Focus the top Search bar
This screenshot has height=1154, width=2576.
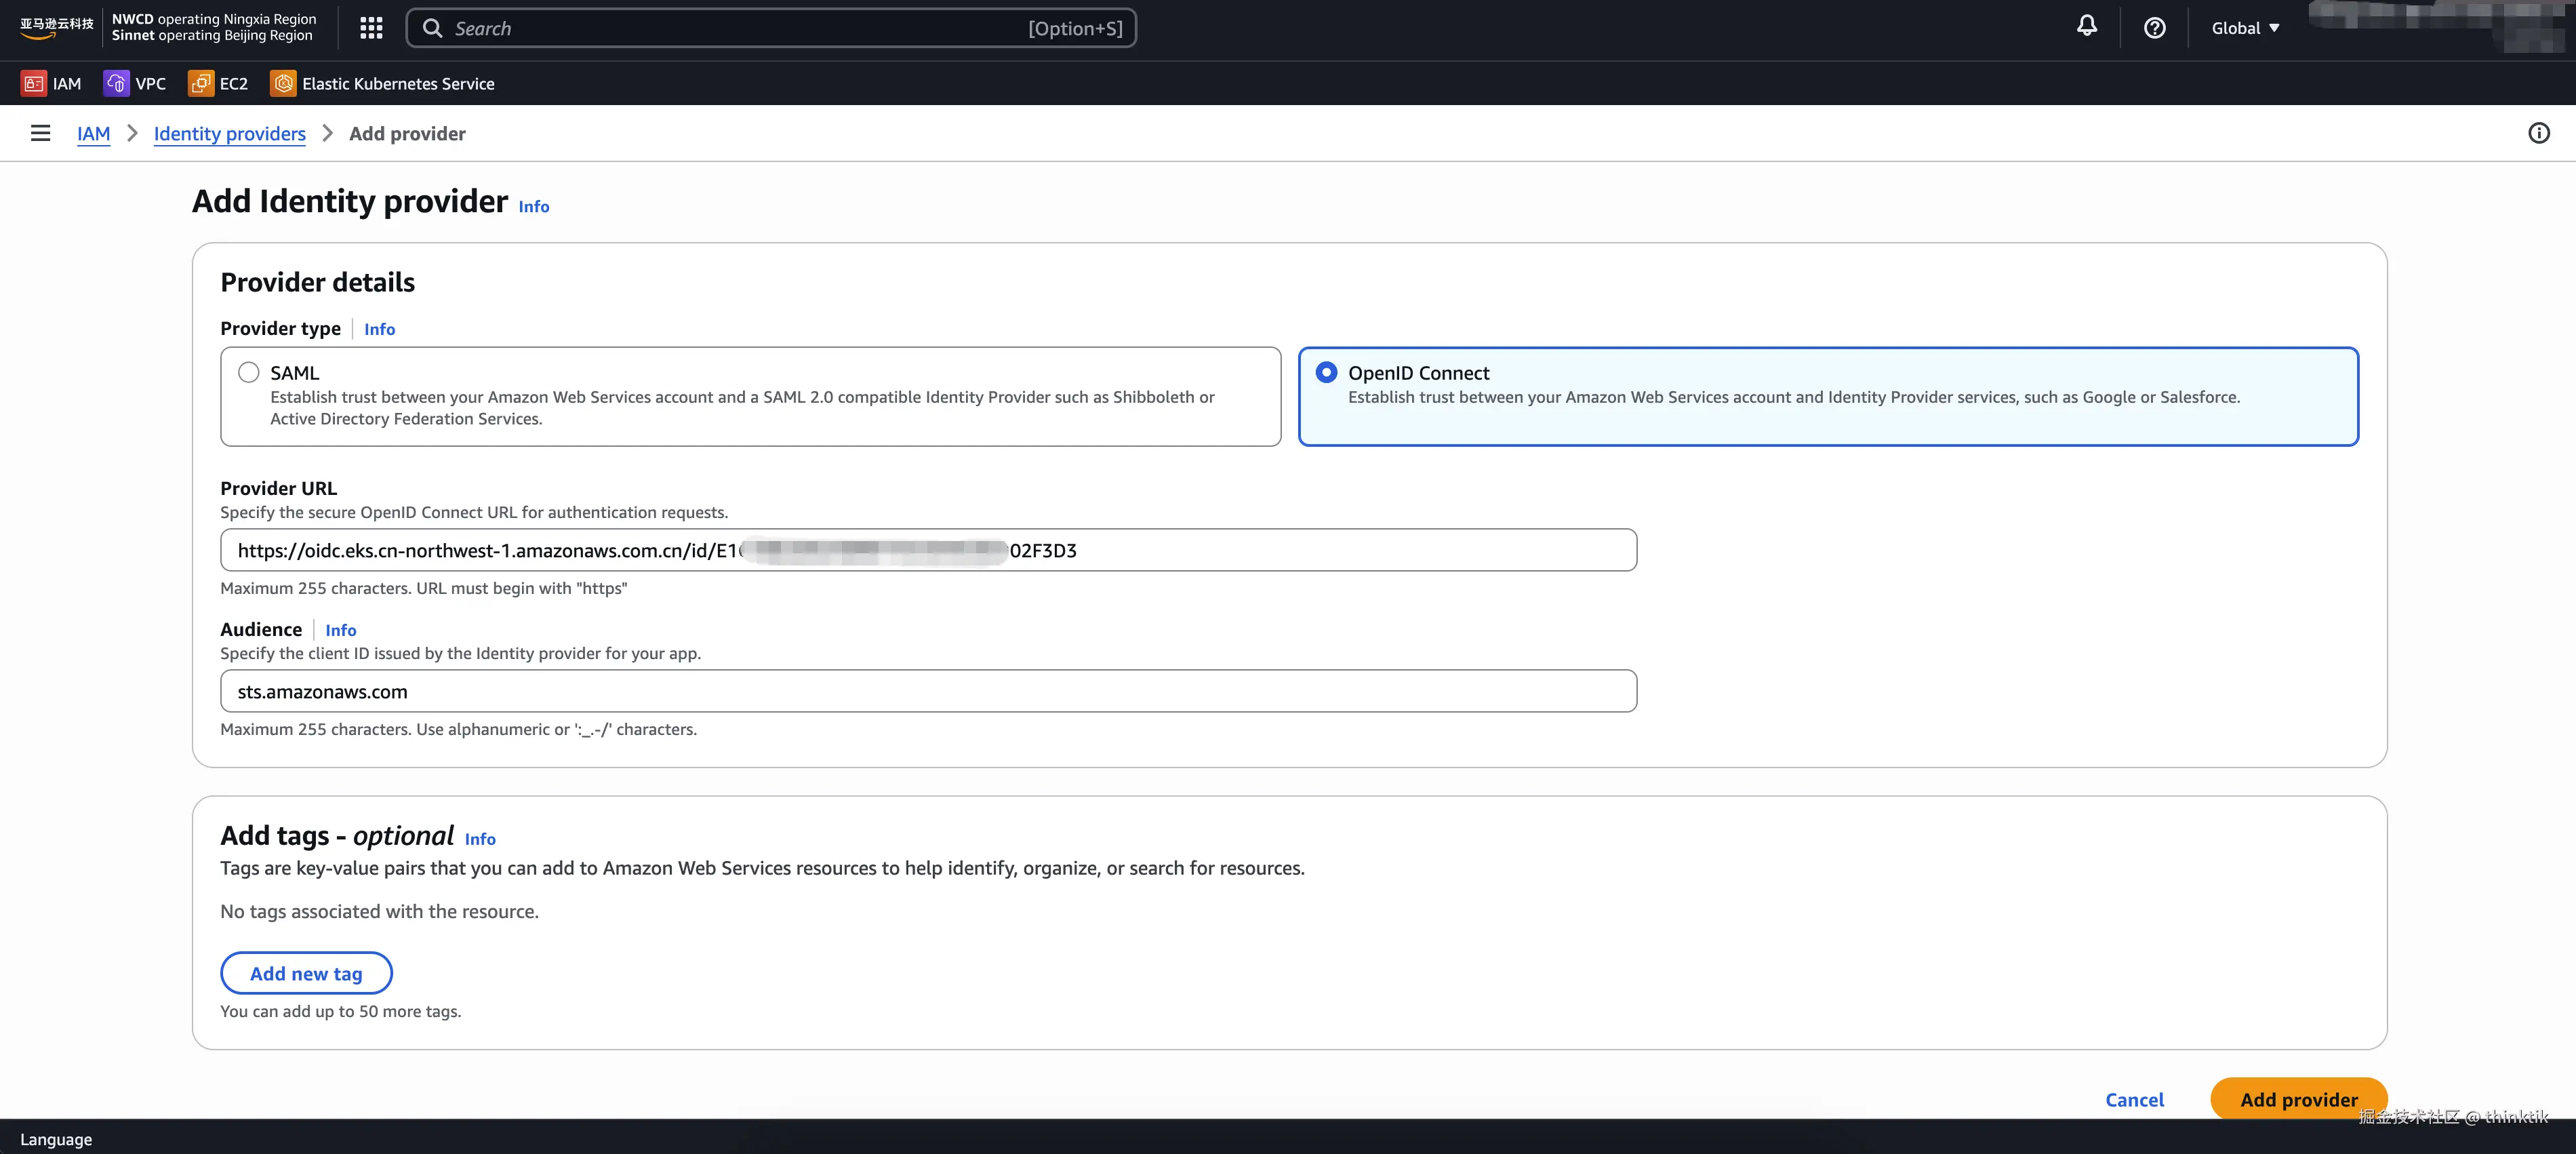pos(770,28)
